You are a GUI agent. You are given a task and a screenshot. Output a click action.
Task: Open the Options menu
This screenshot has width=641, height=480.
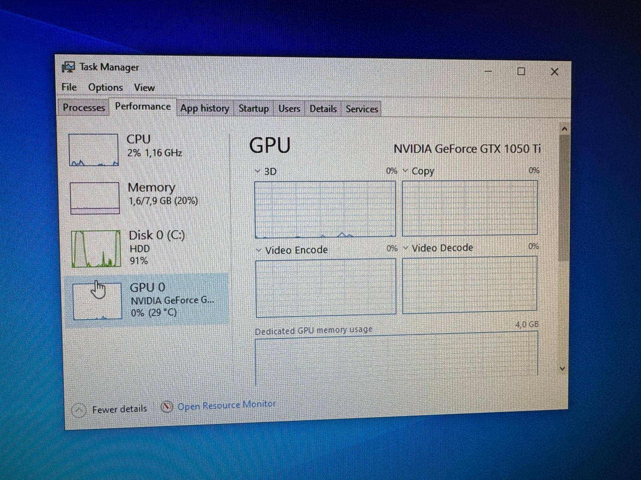[105, 87]
